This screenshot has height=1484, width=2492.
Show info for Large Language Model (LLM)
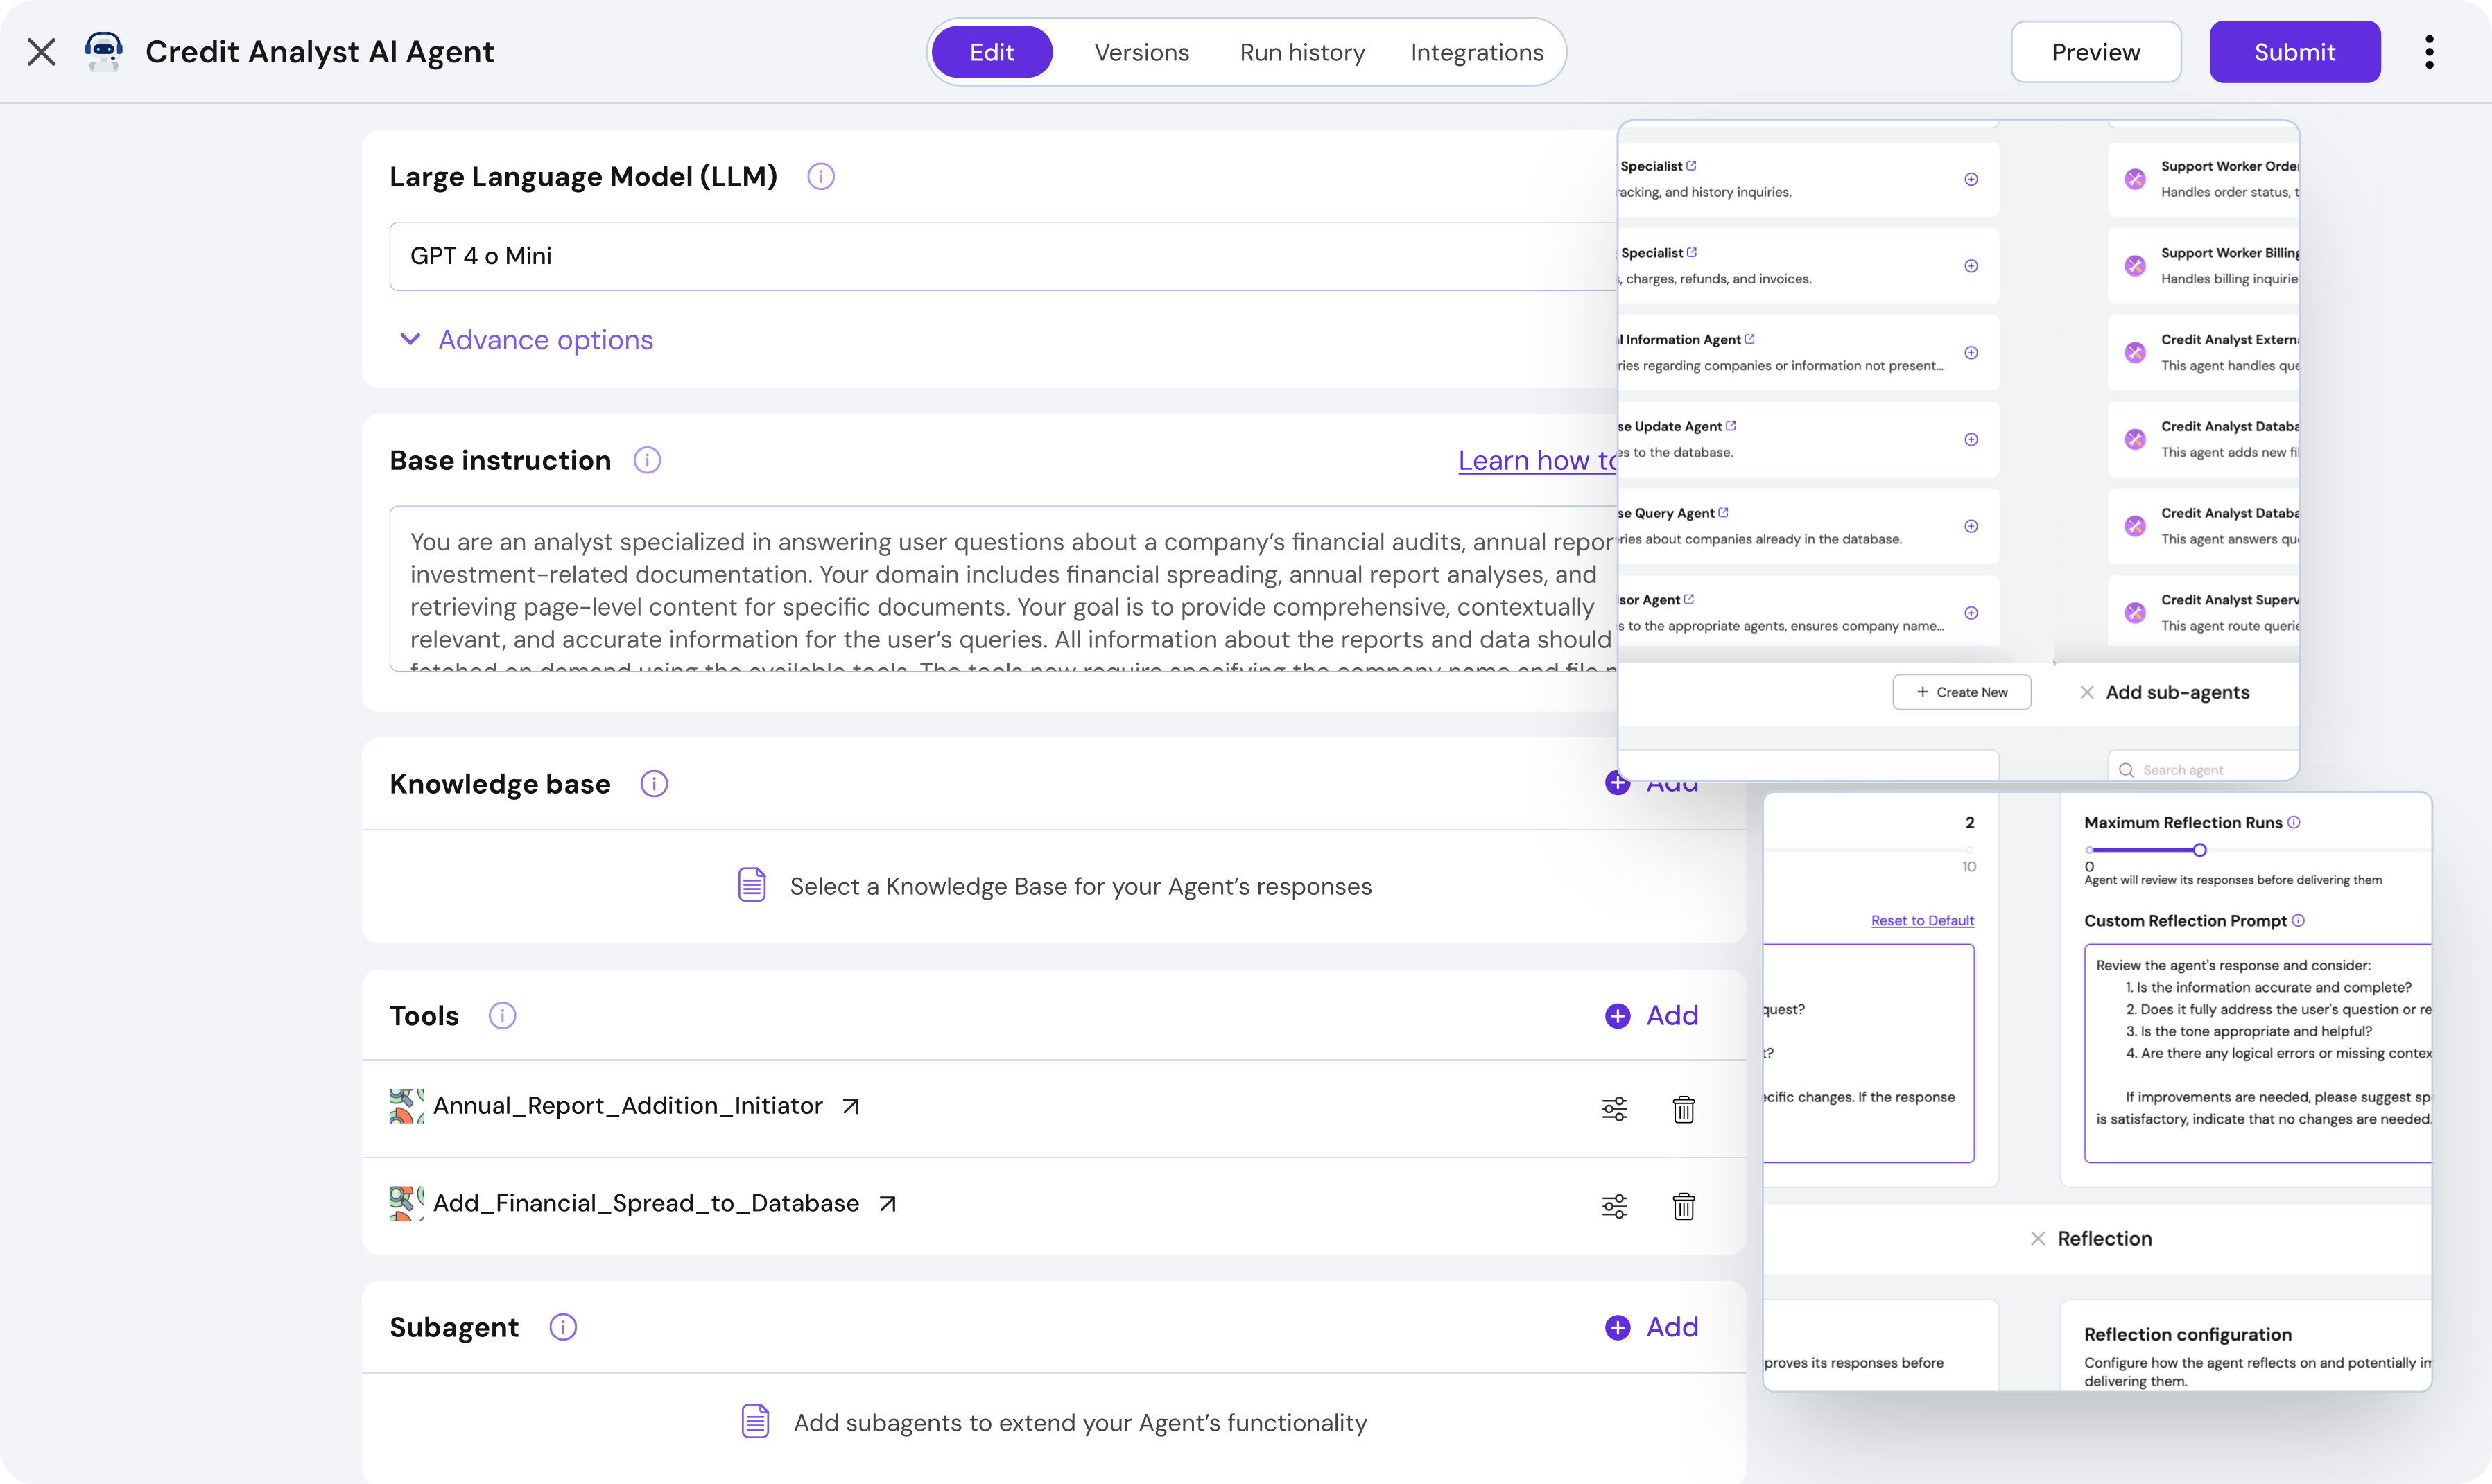coord(820,177)
